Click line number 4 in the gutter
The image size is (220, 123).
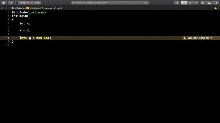tap(8, 23)
